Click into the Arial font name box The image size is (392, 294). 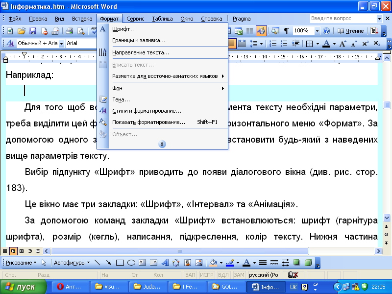[x=80, y=43]
